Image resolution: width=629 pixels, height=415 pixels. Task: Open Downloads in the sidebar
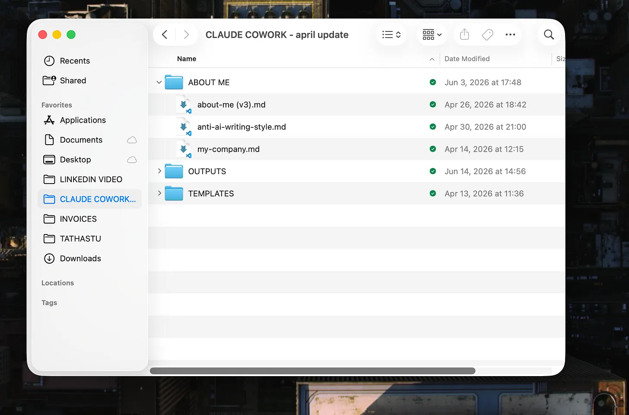pos(89,258)
